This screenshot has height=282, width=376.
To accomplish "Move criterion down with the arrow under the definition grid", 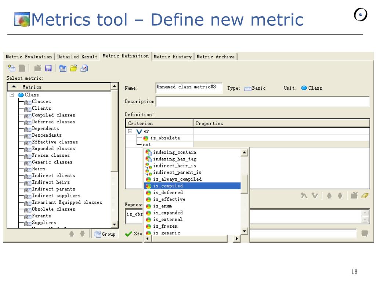I will tap(340, 196).
